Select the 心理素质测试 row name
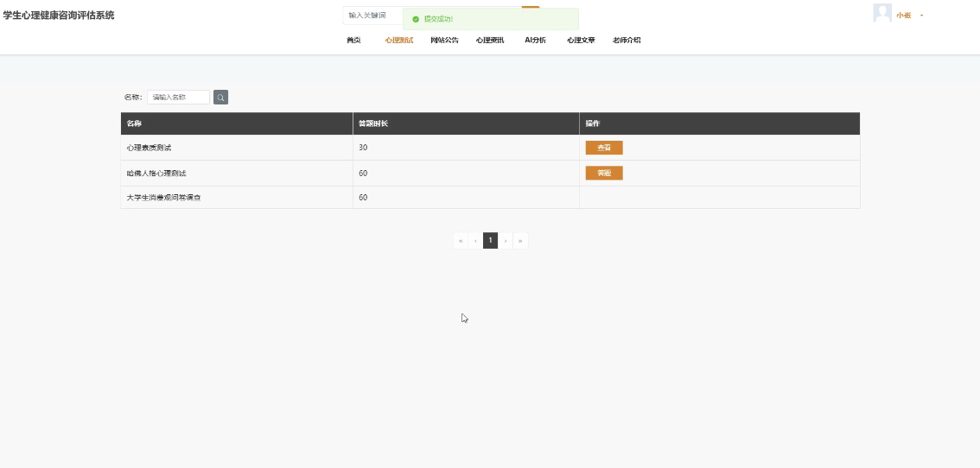This screenshot has width=980, height=468. 149,149
